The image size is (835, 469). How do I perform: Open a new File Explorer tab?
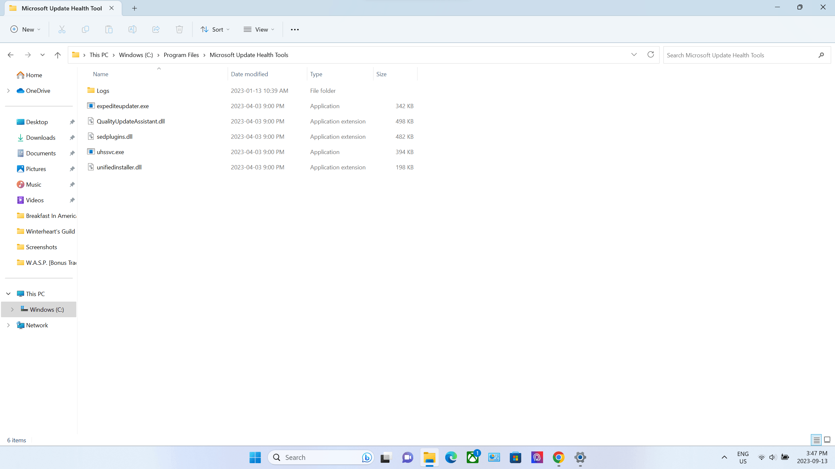(x=134, y=8)
